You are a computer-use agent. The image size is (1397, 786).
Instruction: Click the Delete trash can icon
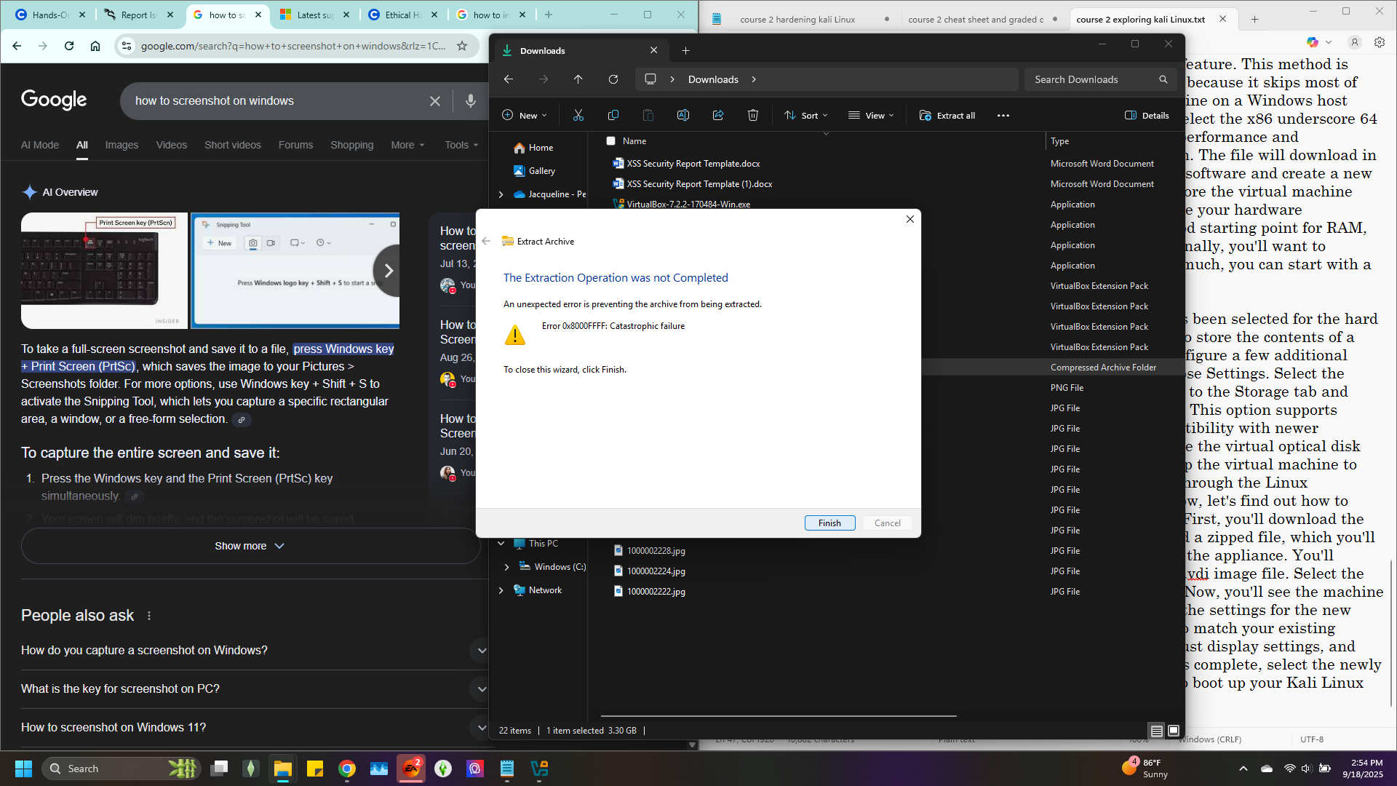753,116
